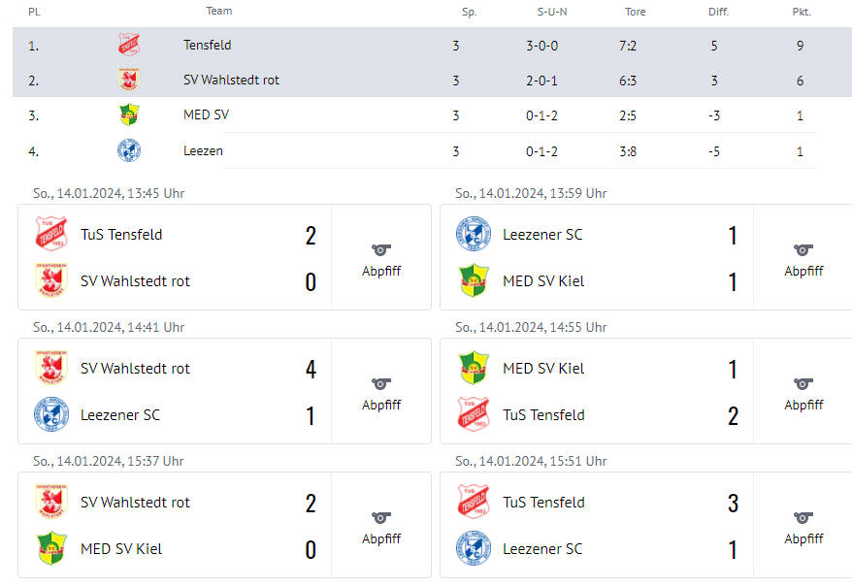Click whistle icon of the 14:41 match
The width and height of the screenshot is (852, 587).
click(381, 383)
